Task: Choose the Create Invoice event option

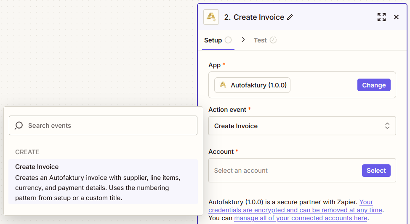Action: click(x=103, y=182)
